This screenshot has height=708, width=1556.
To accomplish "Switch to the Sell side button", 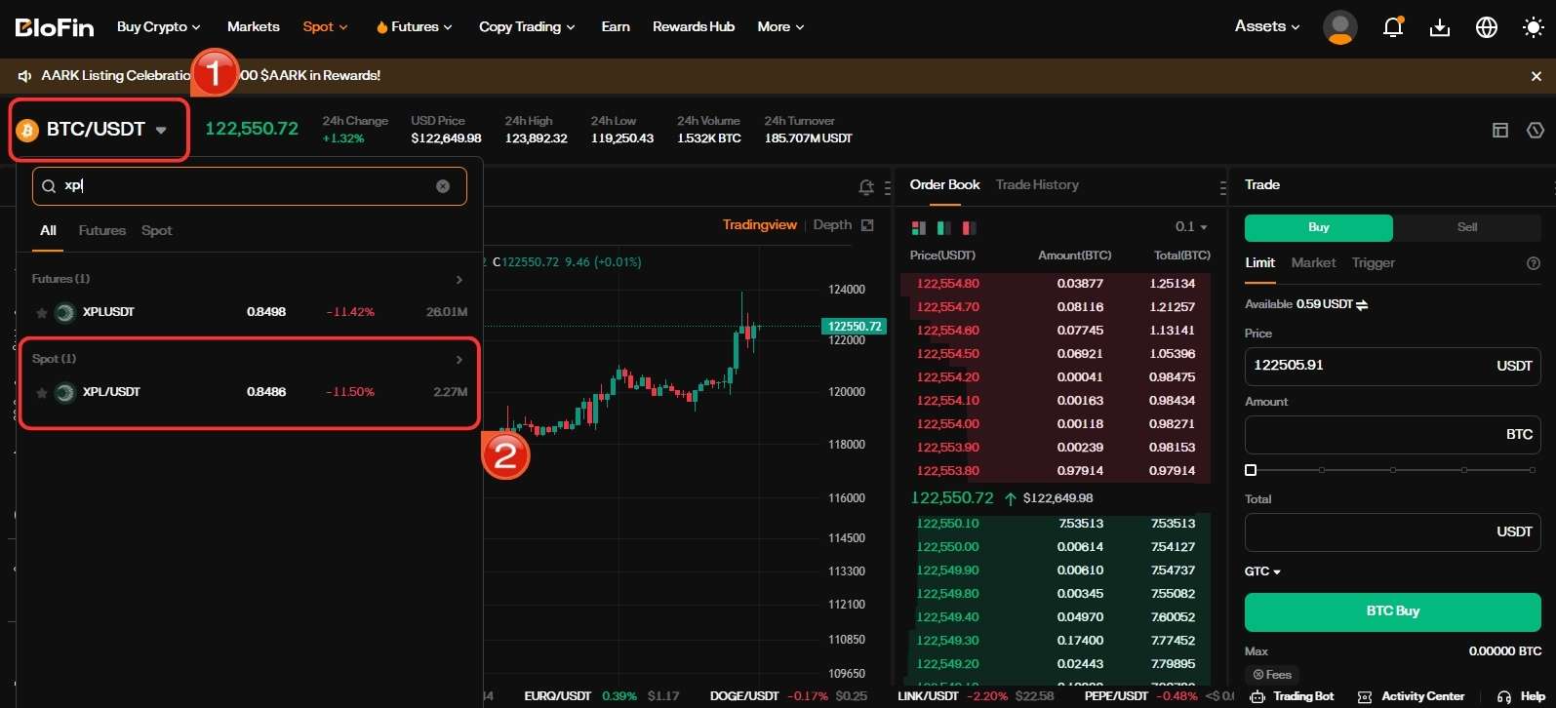I will 1466,227.
